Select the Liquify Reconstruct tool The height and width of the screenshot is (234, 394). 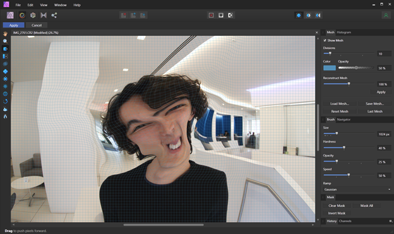coord(5,102)
